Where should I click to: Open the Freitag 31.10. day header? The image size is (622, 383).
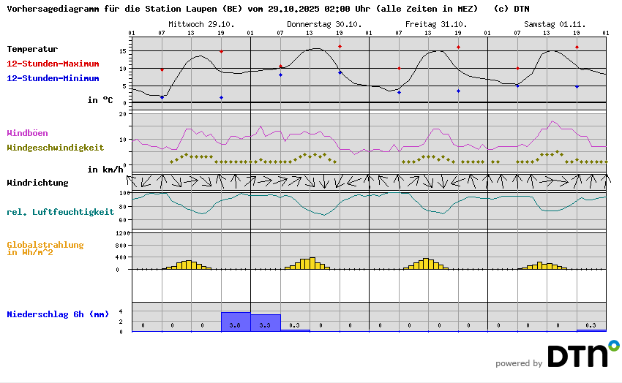pyautogui.click(x=435, y=24)
